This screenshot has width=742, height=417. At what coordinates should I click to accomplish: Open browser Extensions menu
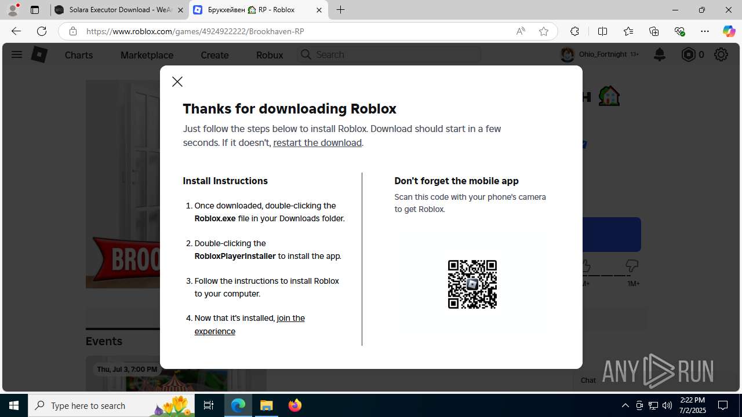[x=574, y=31]
